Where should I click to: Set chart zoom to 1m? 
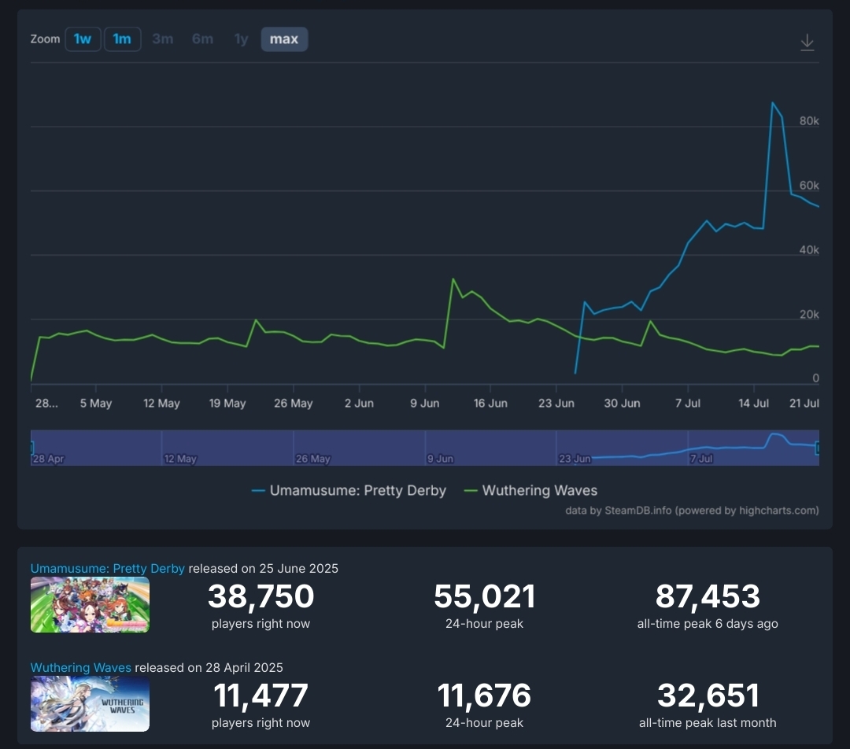click(122, 39)
